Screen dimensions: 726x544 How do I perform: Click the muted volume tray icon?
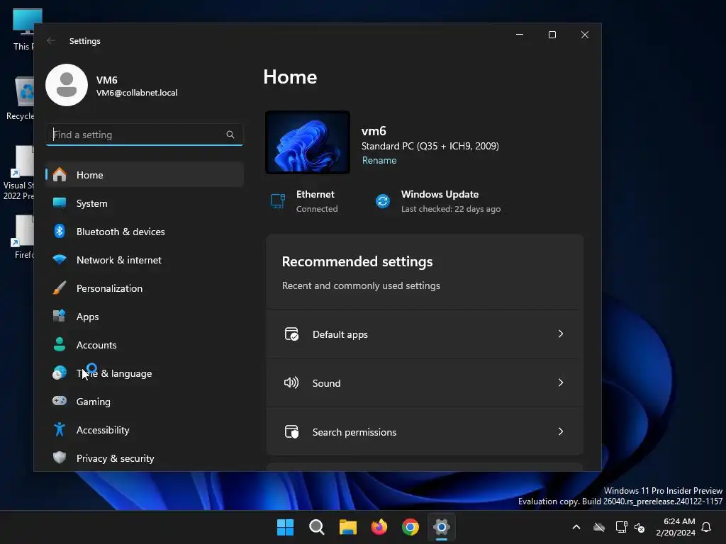(640, 527)
